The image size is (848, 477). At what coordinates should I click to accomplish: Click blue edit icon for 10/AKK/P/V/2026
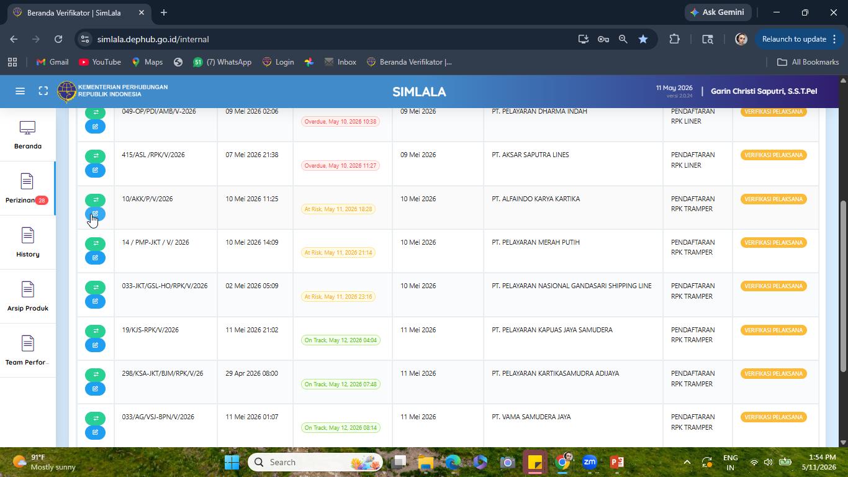(x=95, y=214)
